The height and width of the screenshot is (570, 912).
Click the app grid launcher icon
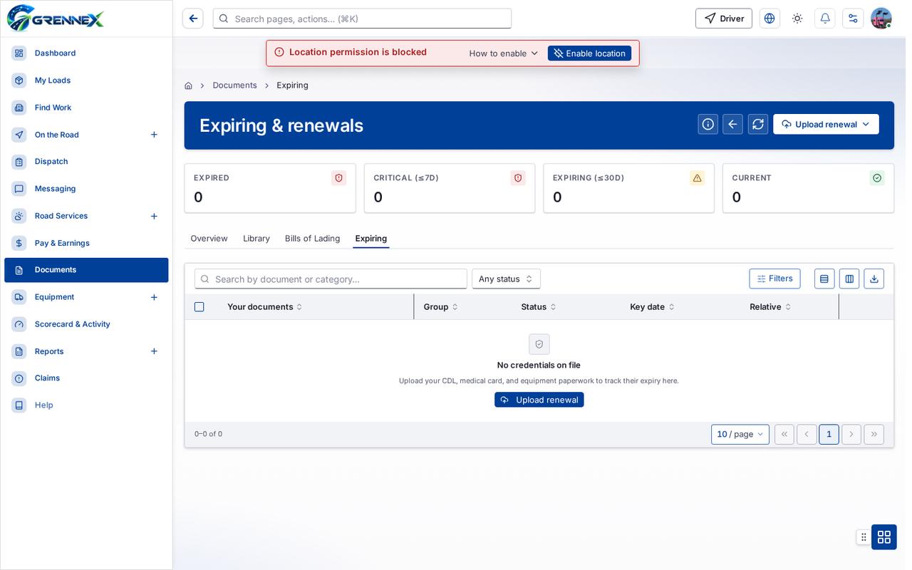click(884, 537)
